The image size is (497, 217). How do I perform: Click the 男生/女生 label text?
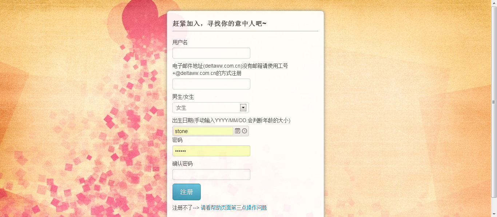click(183, 97)
